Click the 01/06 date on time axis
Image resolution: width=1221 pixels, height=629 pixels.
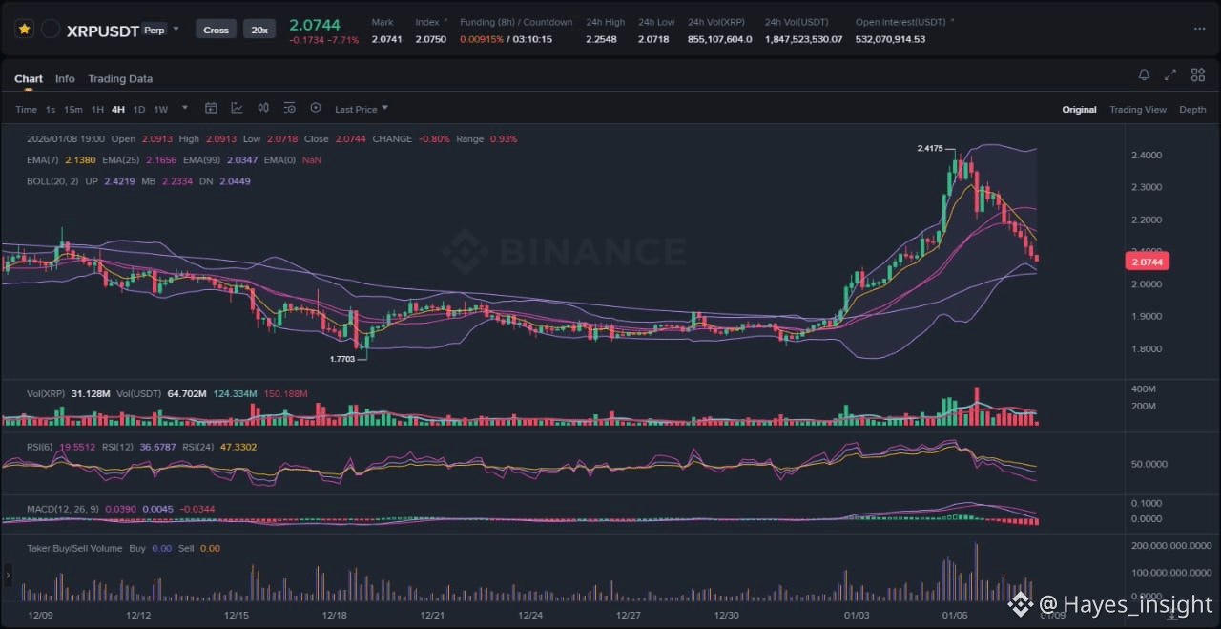point(955,615)
